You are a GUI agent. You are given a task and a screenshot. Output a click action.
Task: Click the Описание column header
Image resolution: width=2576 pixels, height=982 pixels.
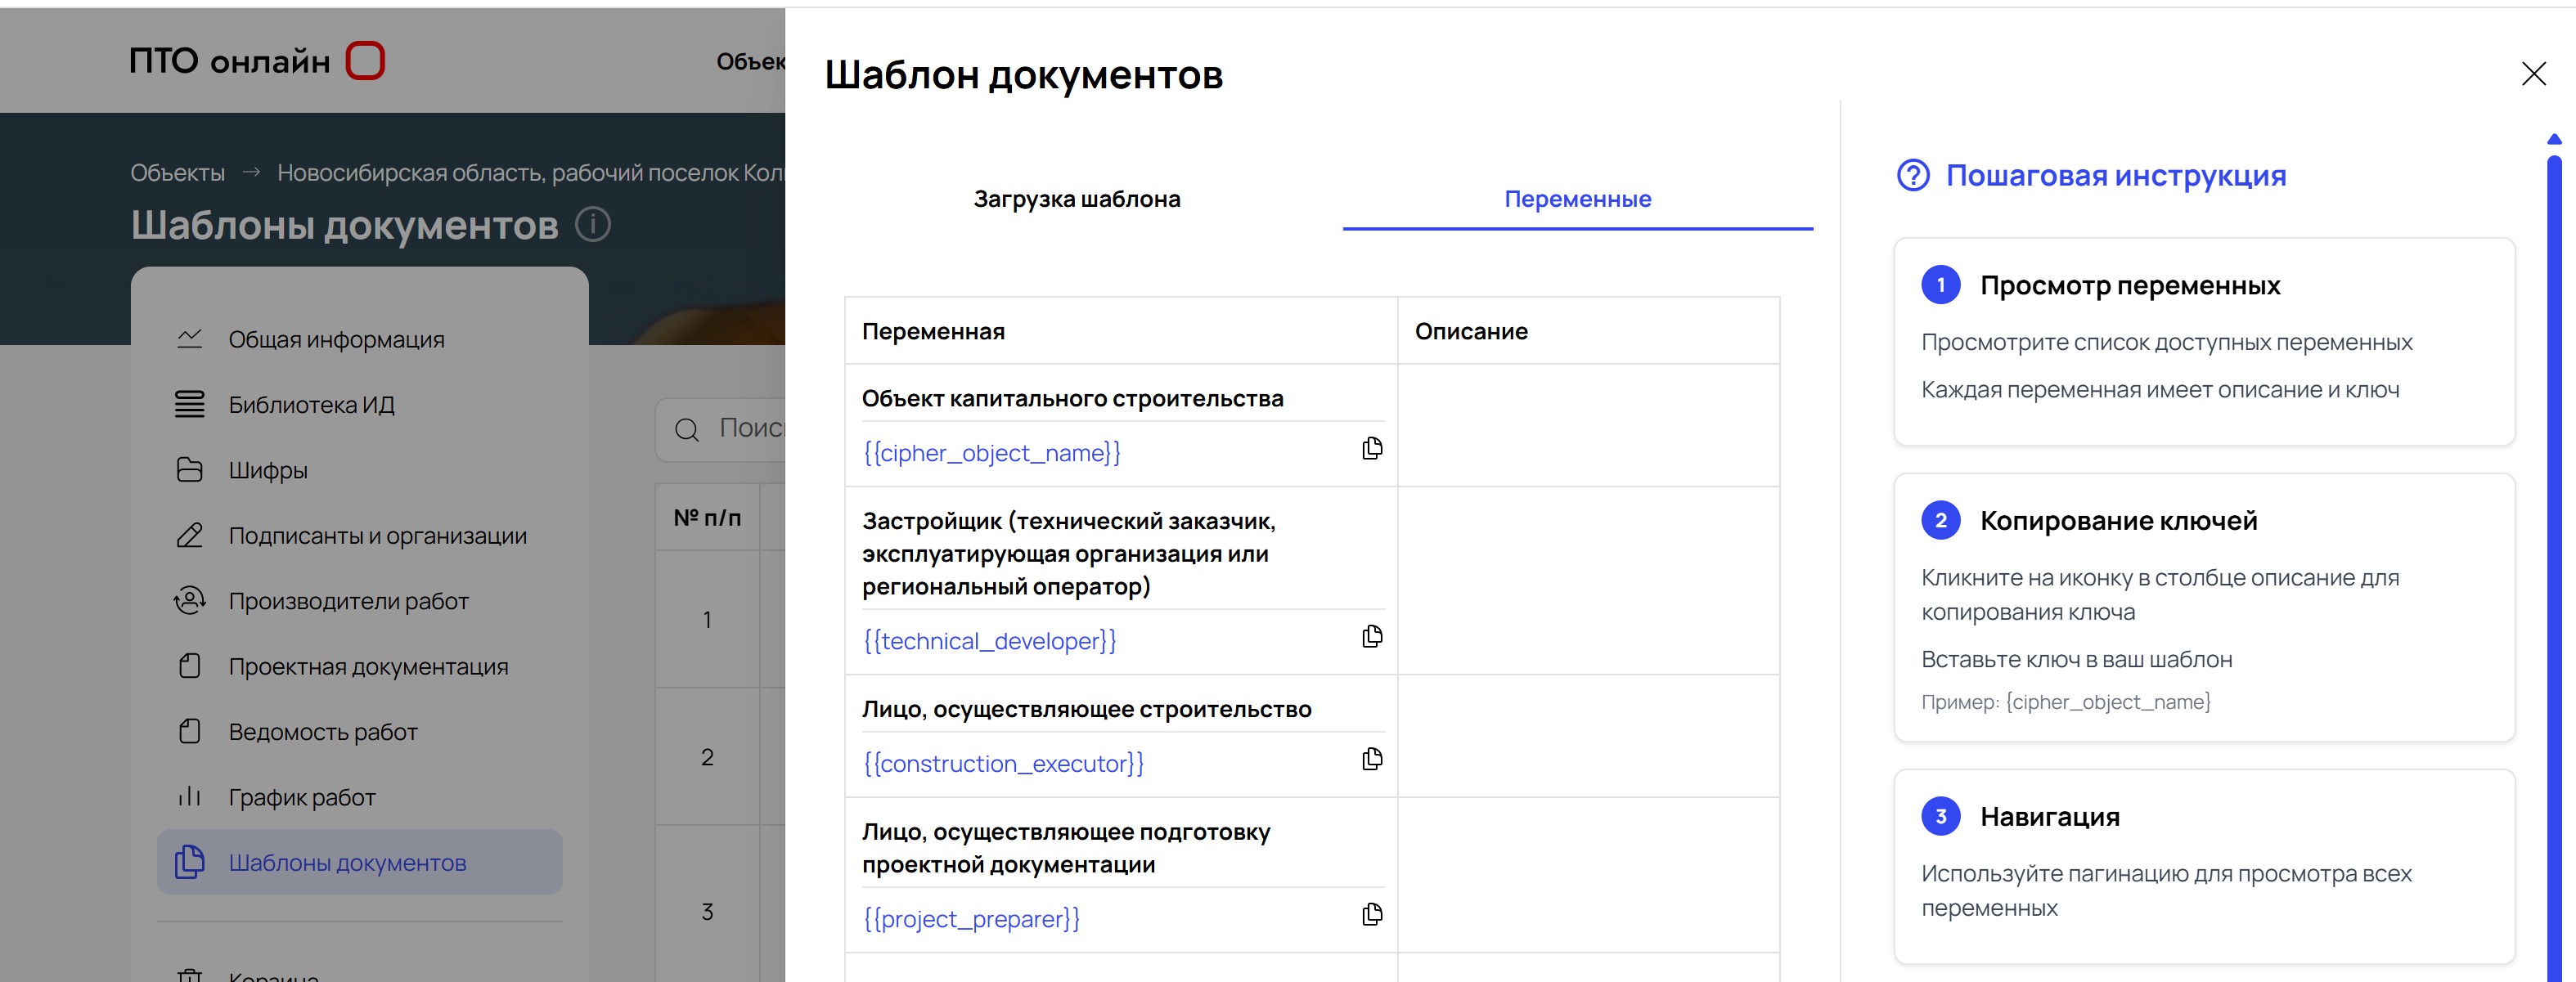1471,331
